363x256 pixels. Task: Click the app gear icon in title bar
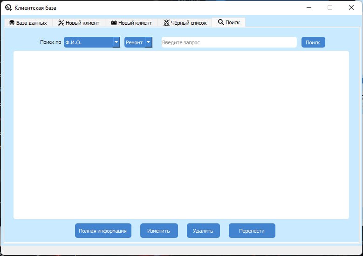(8, 7)
